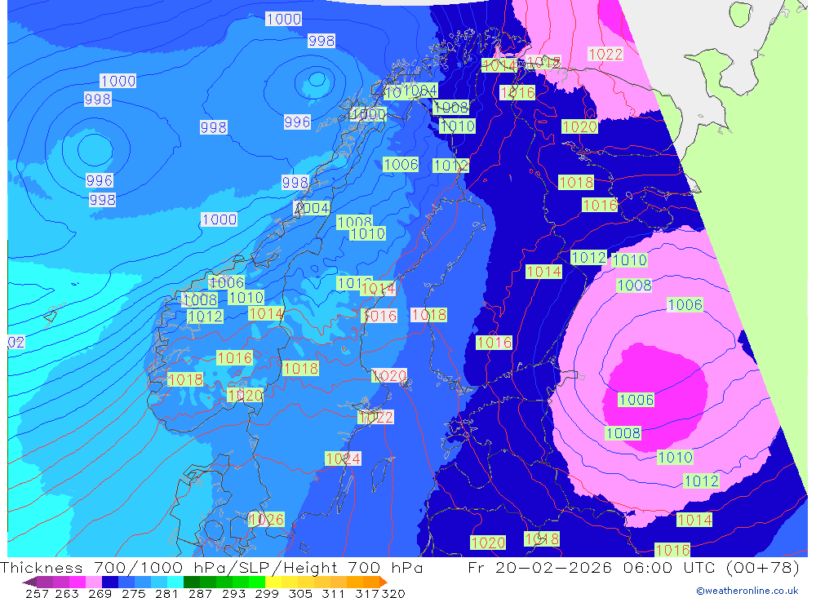Click legend value 305
This screenshot has width=816, height=598.
[x=299, y=594]
